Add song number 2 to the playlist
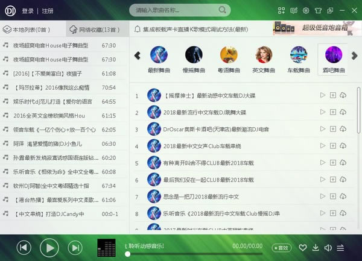The height and width of the screenshot is (261, 362). coord(333,112)
